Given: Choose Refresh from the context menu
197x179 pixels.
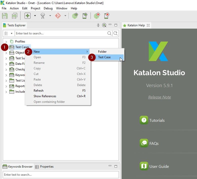Looking at the screenshot, I should [38, 91].
